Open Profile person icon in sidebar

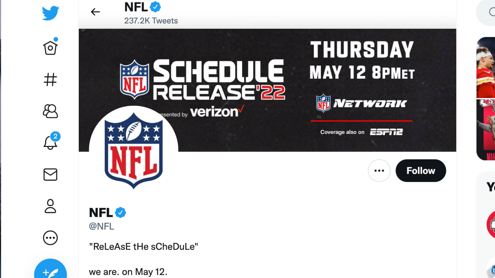click(50, 206)
